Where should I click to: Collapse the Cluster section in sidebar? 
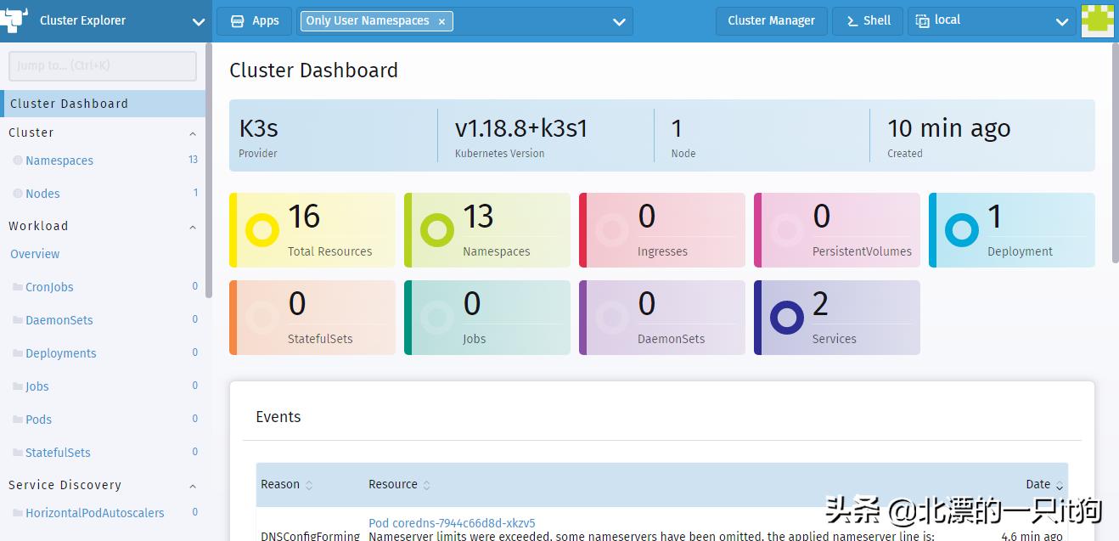pos(193,133)
